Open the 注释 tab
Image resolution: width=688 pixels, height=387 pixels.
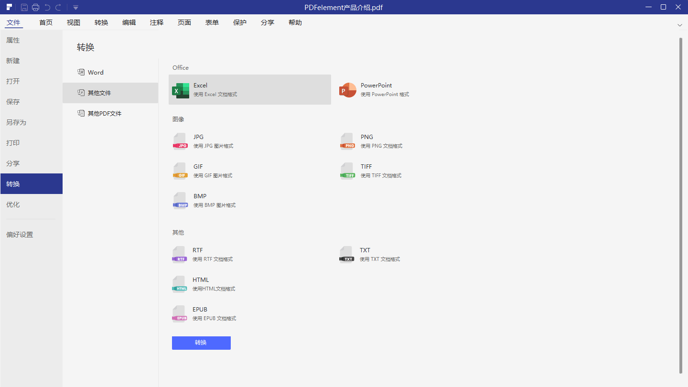coord(157,22)
